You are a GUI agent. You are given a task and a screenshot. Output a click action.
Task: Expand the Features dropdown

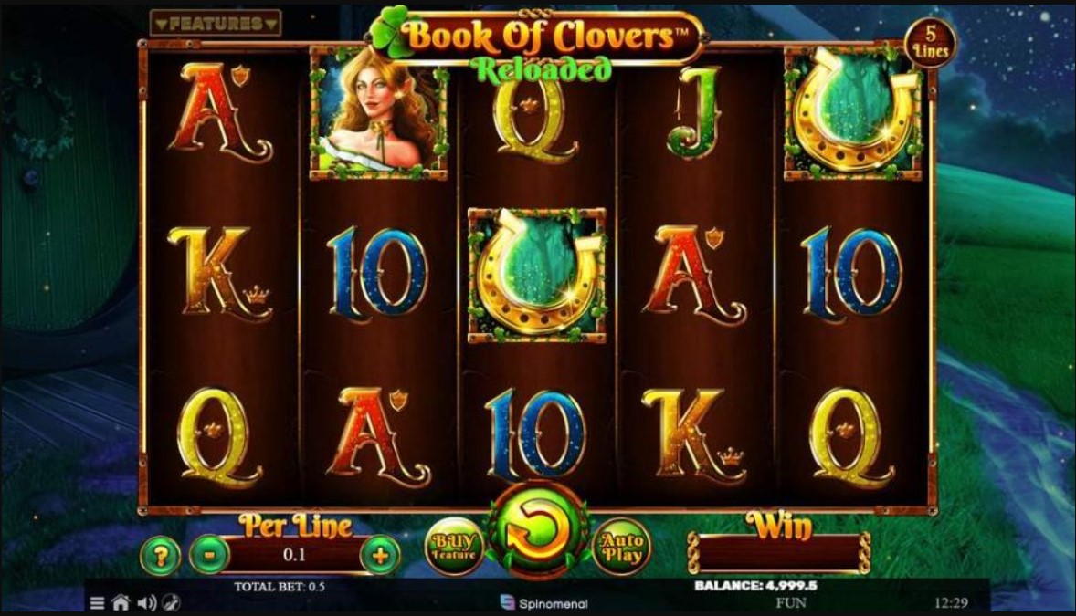coord(216,24)
